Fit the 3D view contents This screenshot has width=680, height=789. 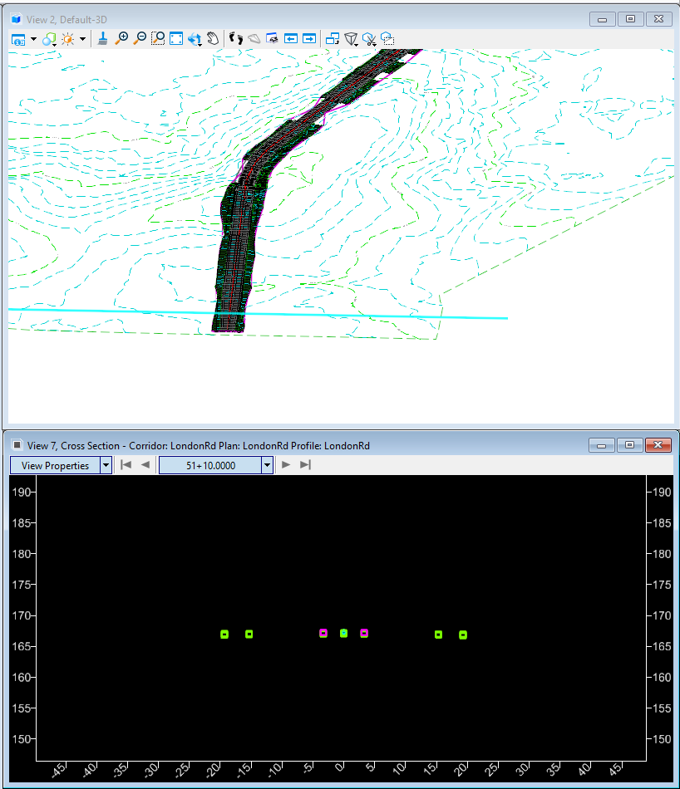click(x=176, y=38)
